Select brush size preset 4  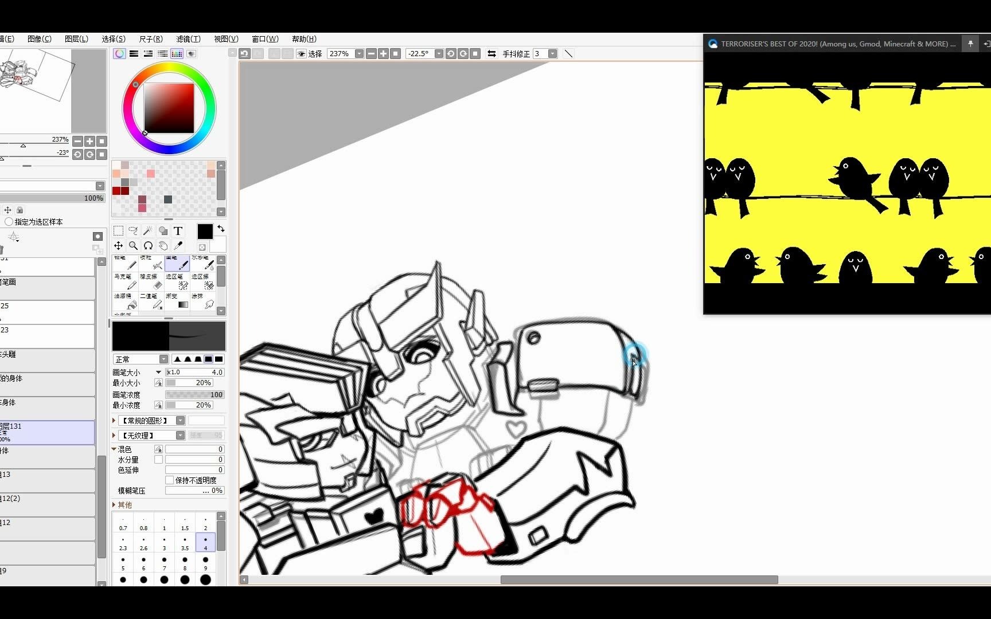pyautogui.click(x=205, y=543)
